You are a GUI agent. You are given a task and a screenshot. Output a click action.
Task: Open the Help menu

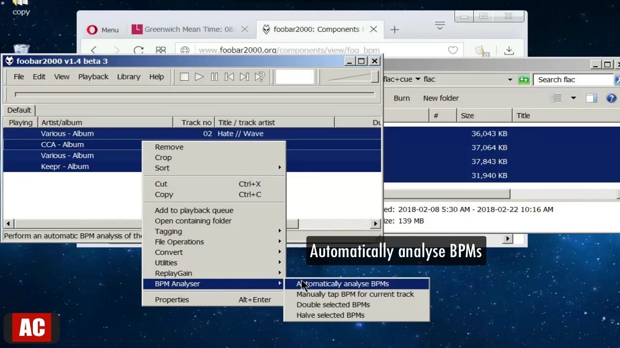[156, 77]
